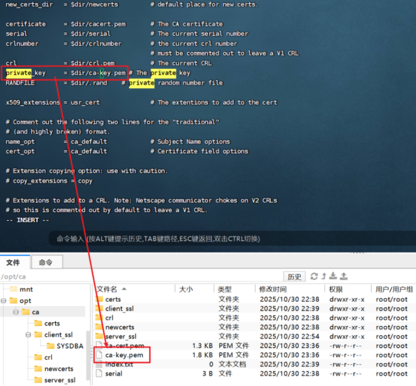Screen dimensions: 416x386
Task: Click the certs folder icon in the file list
Action: (99, 299)
